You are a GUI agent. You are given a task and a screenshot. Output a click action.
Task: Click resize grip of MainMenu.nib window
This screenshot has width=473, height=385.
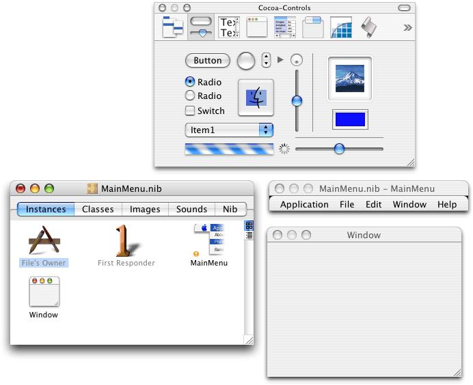click(x=249, y=340)
